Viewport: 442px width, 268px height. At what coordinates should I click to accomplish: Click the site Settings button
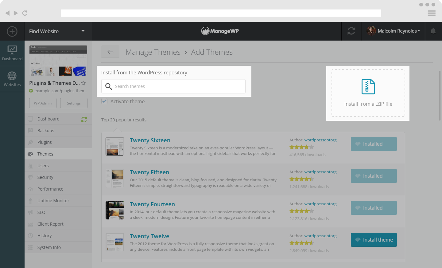(x=74, y=103)
